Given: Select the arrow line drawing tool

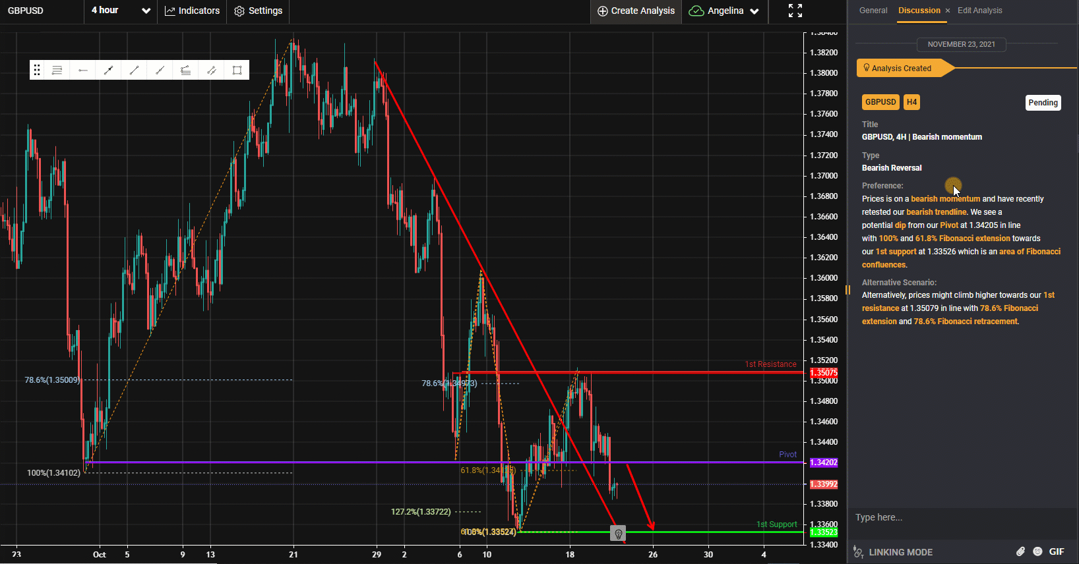Looking at the screenshot, I should pos(108,70).
